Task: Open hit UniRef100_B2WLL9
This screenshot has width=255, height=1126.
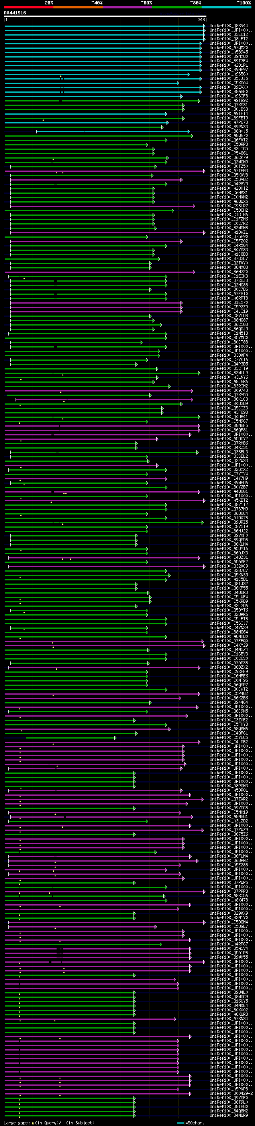Action: pyautogui.click(x=229, y=373)
